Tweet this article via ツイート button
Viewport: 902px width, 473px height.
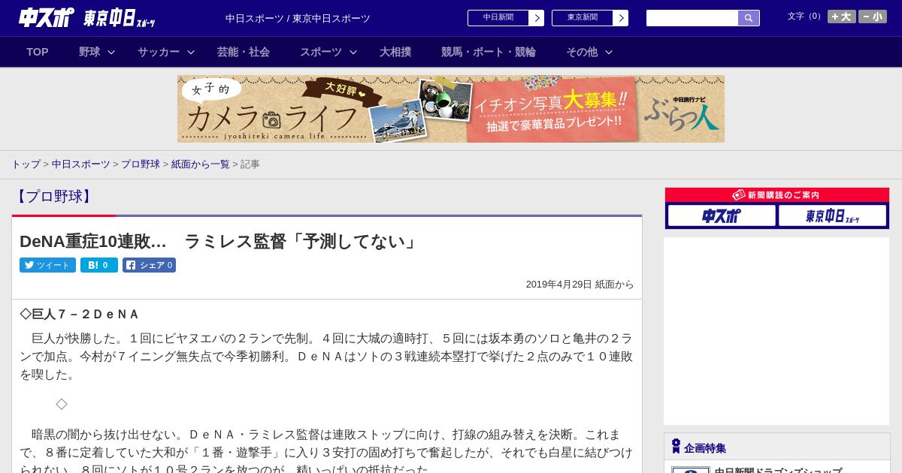tap(47, 265)
